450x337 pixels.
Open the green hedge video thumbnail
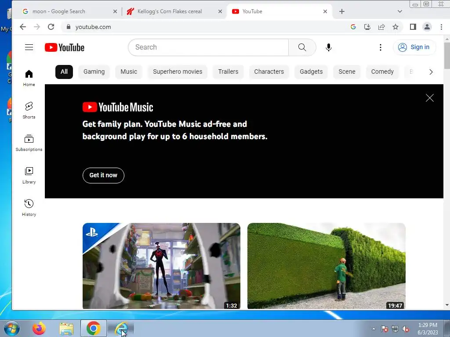pyautogui.click(x=327, y=266)
